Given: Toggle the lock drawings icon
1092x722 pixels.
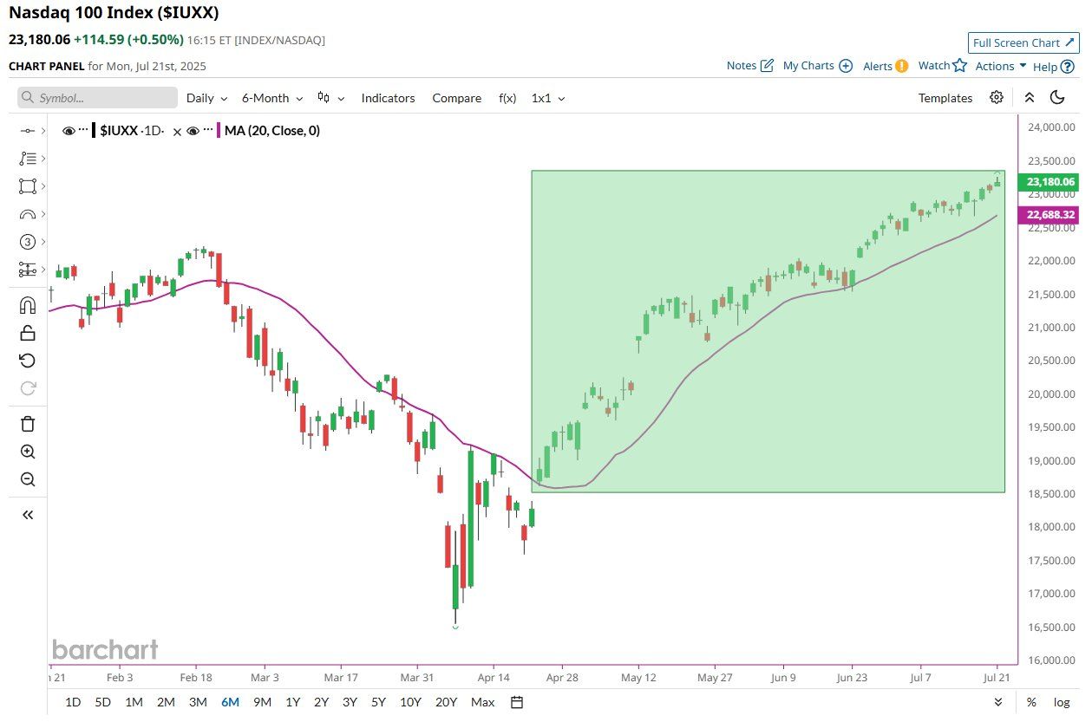Looking at the screenshot, I should tap(27, 333).
